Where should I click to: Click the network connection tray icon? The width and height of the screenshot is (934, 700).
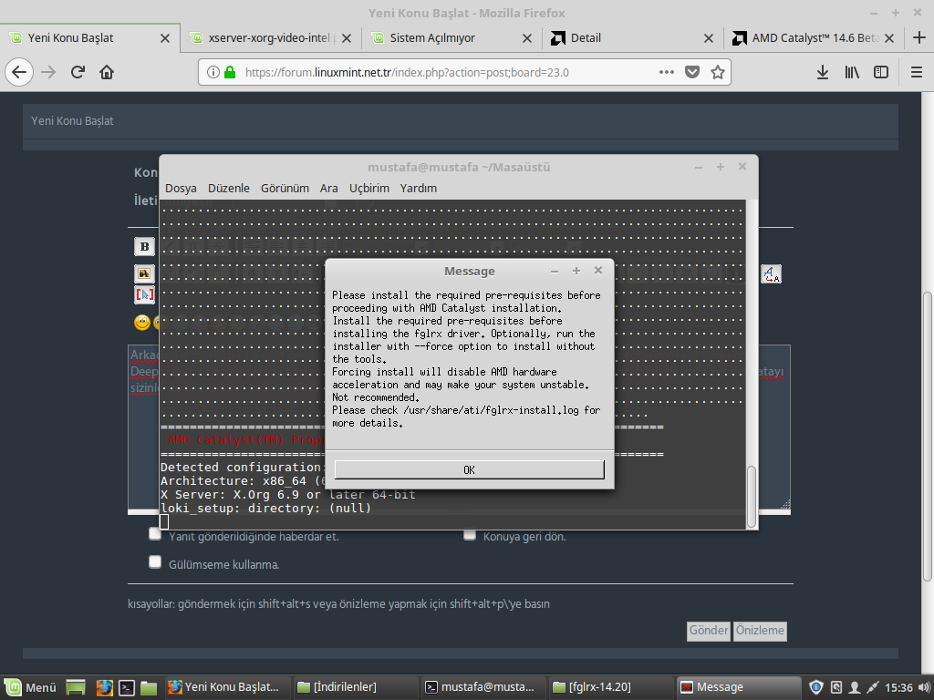tap(873, 687)
